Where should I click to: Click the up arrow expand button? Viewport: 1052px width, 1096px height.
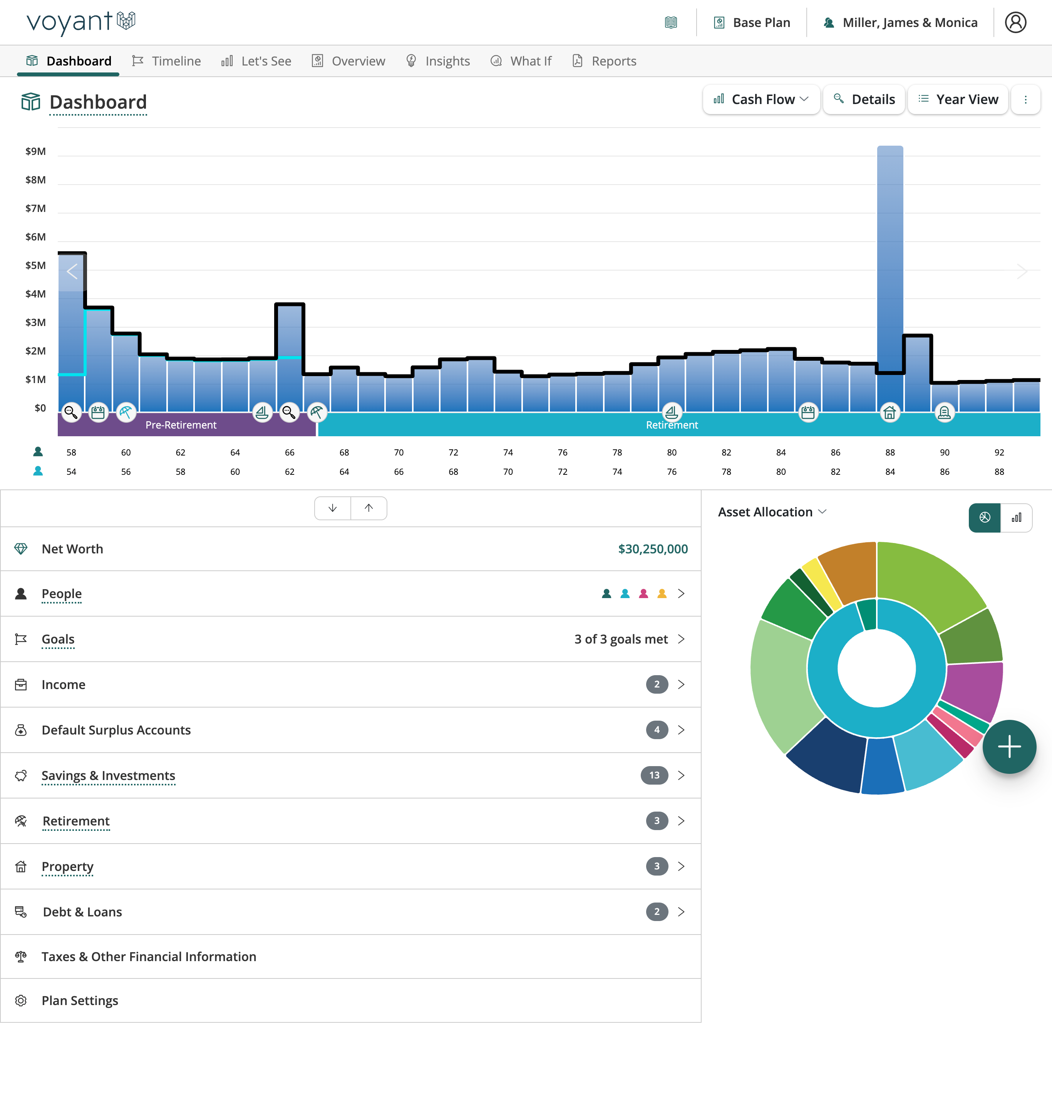[369, 508]
